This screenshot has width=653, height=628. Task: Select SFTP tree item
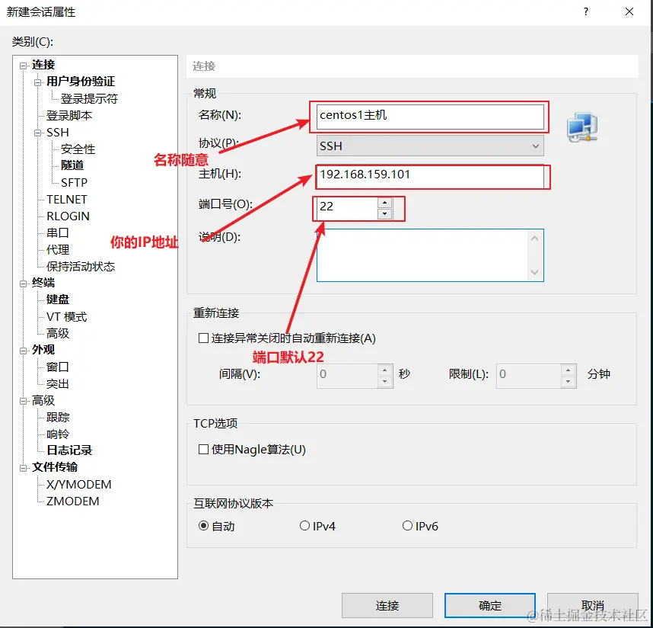point(74,183)
